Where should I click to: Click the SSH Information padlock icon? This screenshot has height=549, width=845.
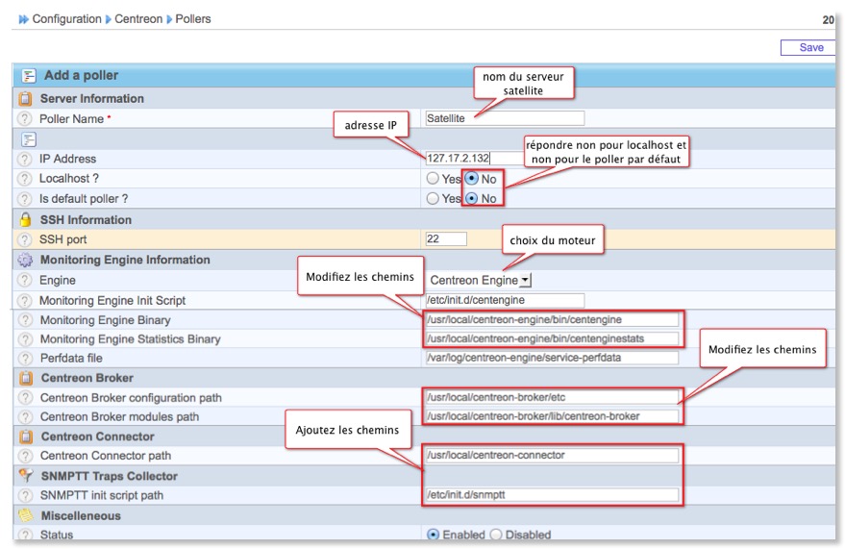click(26, 219)
